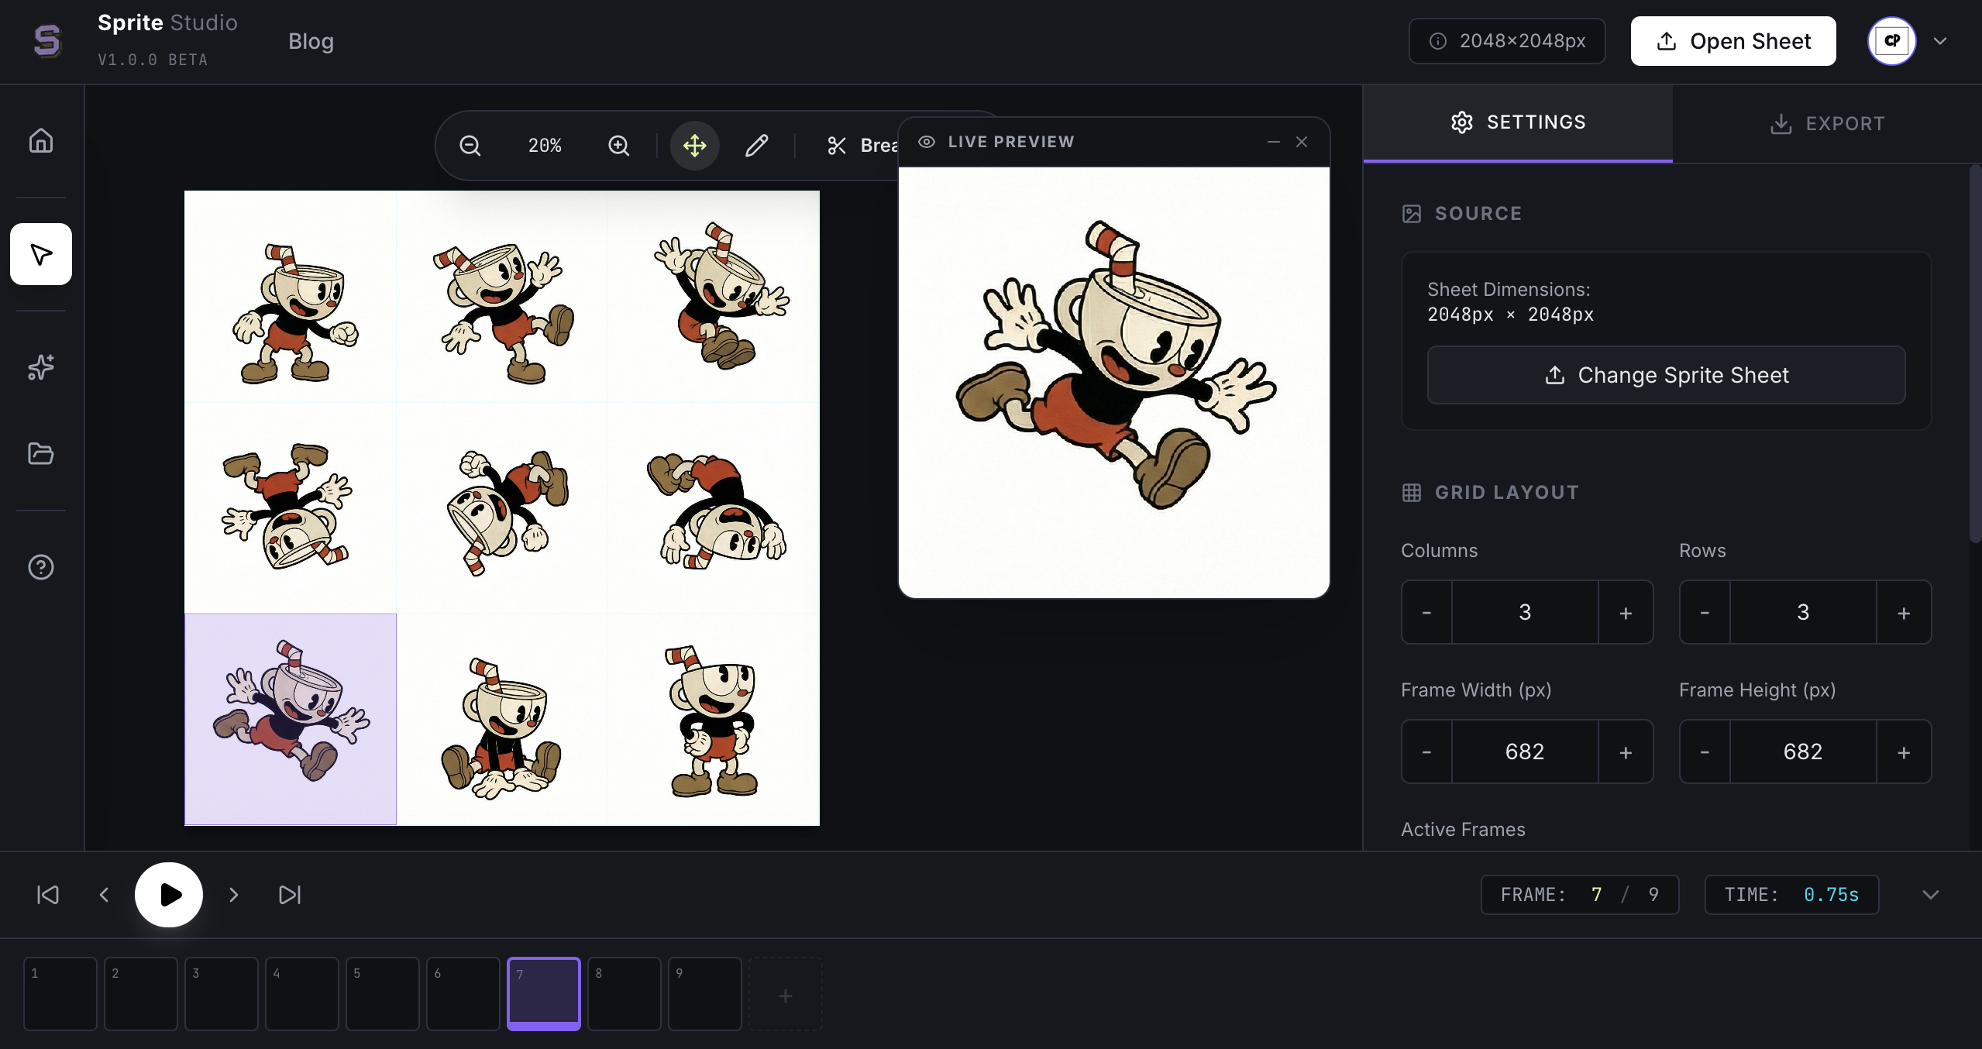Select the Pencil tool in the canvas toolbar
Image resolution: width=1982 pixels, height=1049 pixels.
coord(757,145)
